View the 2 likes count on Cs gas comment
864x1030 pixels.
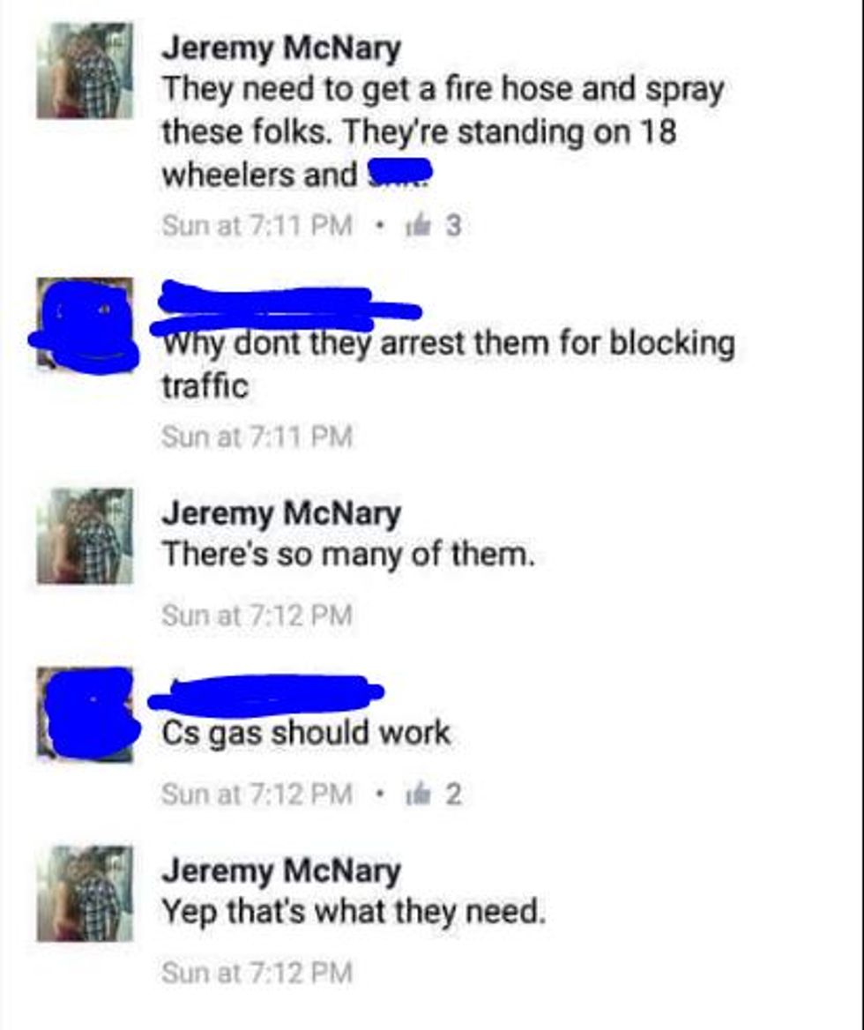tap(454, 795)
